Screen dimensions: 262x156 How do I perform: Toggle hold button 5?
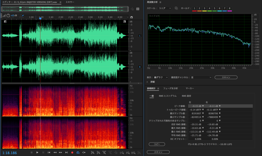pos(214,8)
